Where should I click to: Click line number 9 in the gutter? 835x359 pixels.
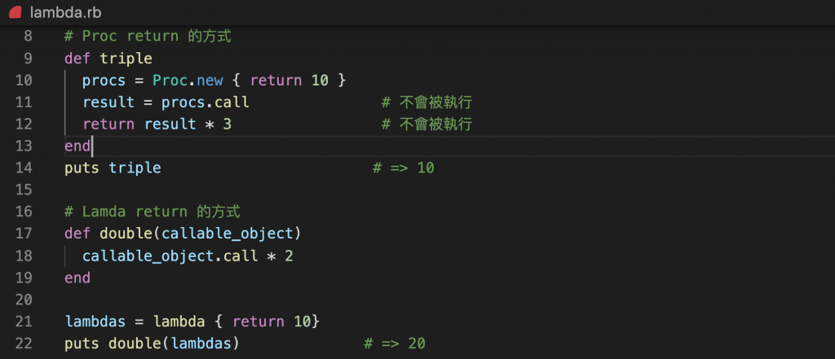click(x=28, y=58)
